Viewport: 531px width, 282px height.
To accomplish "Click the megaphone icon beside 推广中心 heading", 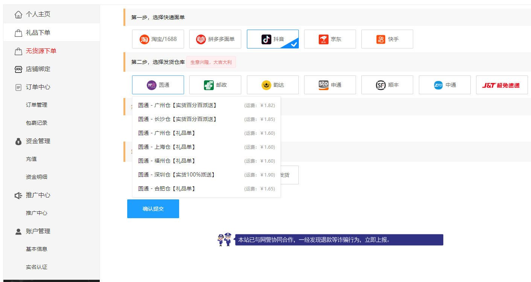I will click(x=18, y=195).
